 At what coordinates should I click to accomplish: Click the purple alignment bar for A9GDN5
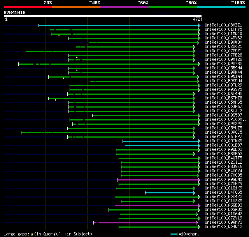(158, 180)
